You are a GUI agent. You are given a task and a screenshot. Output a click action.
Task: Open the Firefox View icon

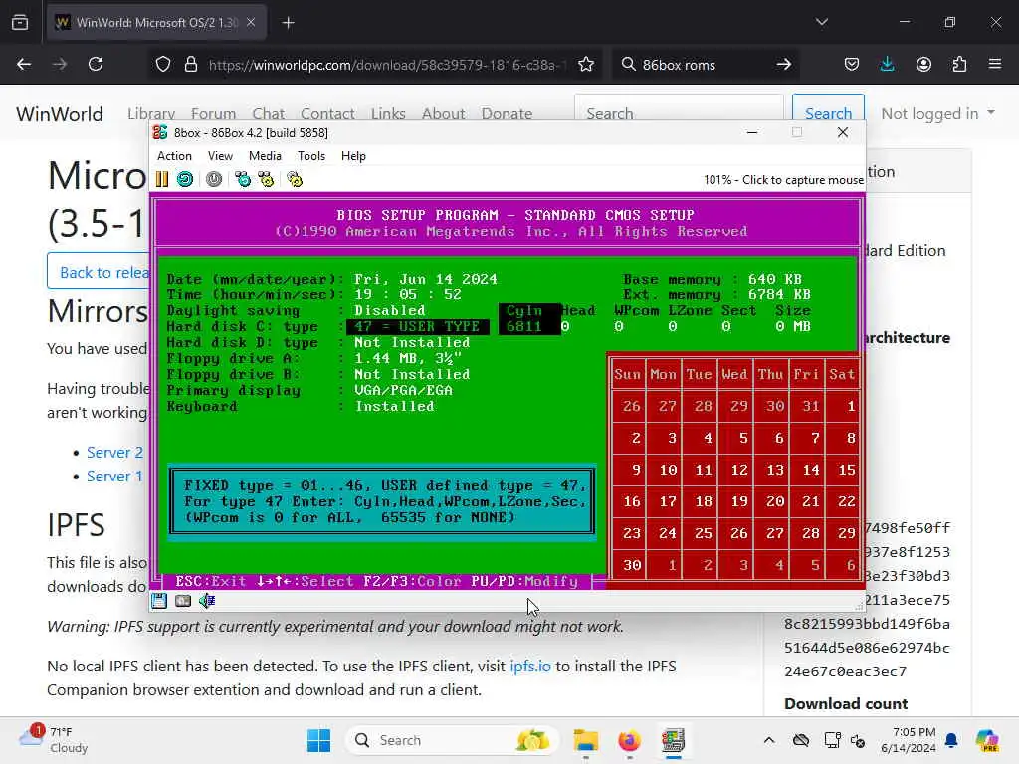(x=20, y=23)
